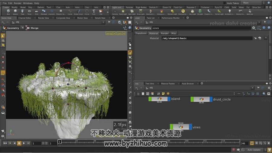
Task: Switch to the Performance Monitor tab
Action: click(170, 18)
